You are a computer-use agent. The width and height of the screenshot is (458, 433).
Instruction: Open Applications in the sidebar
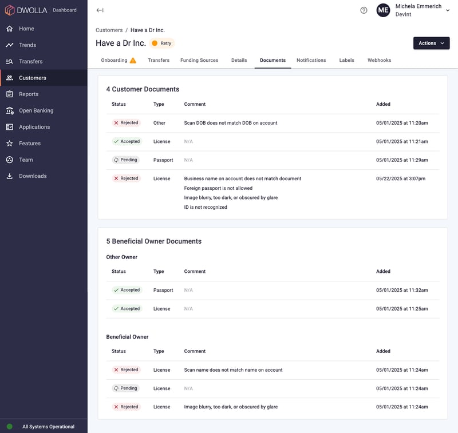[x=34, y=127]
